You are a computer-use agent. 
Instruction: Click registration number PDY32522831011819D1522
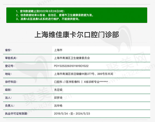point(71,66)
